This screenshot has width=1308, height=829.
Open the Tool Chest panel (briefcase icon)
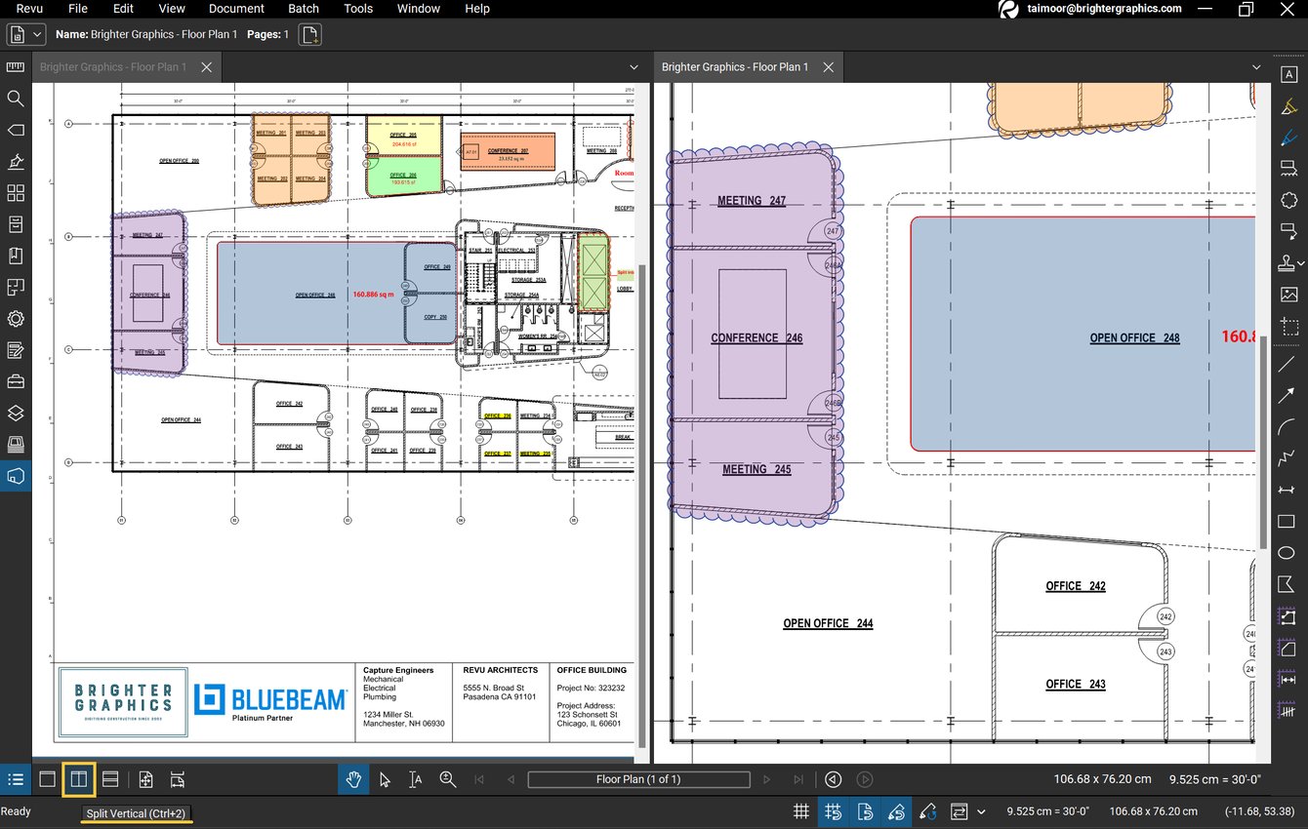coord(15,381)
